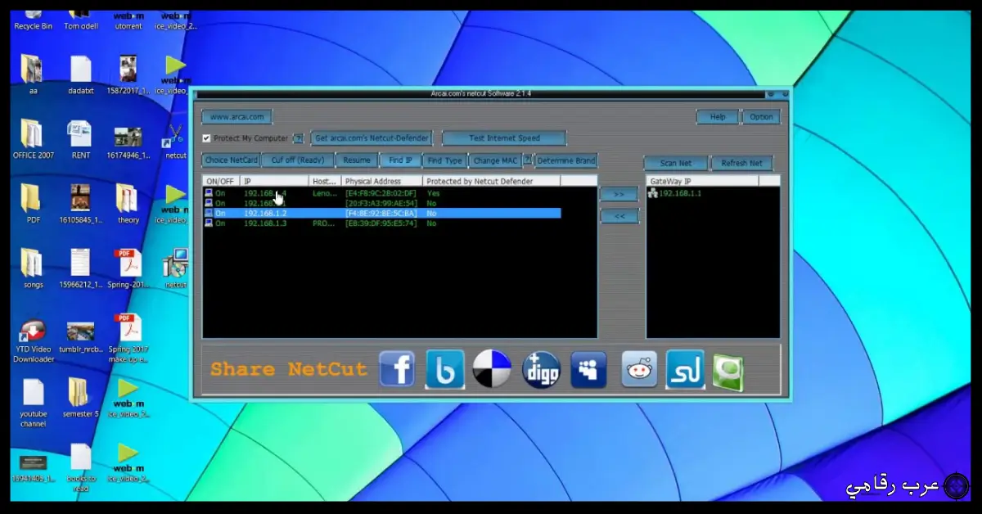Share NetCut on StumbleUpon

[x=685, y=369]
